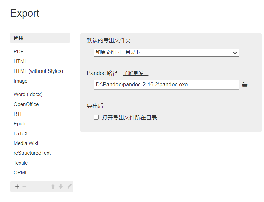Choose HTML (without Styles) in sidebar
264x202 pixels.
click(x=38, y=71)
